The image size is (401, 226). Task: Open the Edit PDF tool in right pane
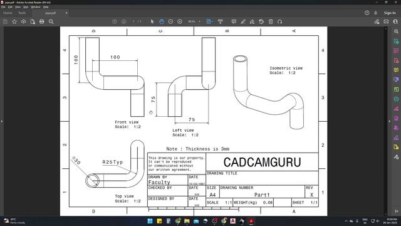click(396, 51)
